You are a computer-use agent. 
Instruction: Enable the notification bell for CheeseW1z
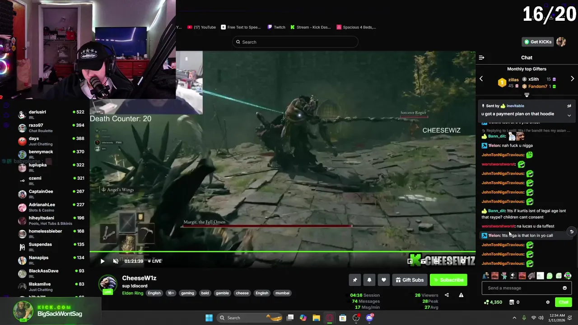click(x=369, y=280)
